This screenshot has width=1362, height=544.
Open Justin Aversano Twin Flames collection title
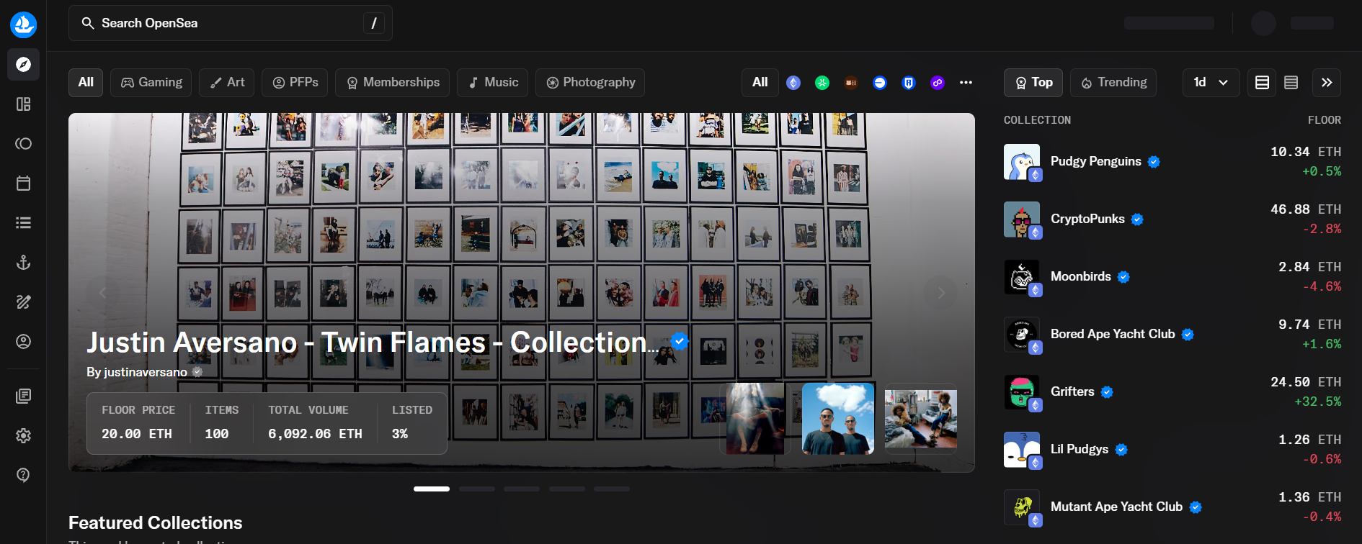[373, 343]
